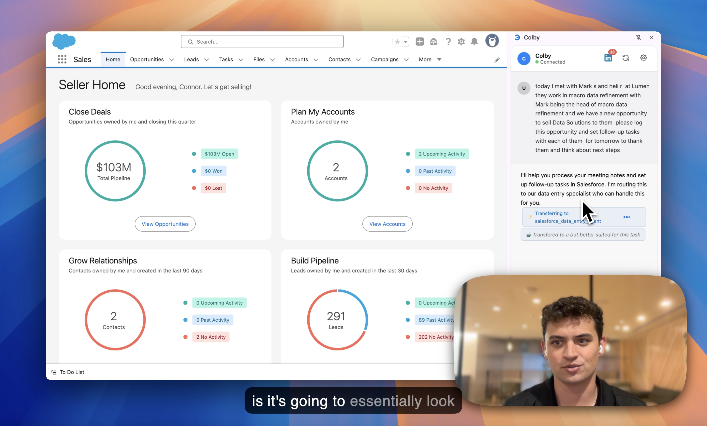Open the Opportunities tab
707x426 pixels.
point(147,59)
